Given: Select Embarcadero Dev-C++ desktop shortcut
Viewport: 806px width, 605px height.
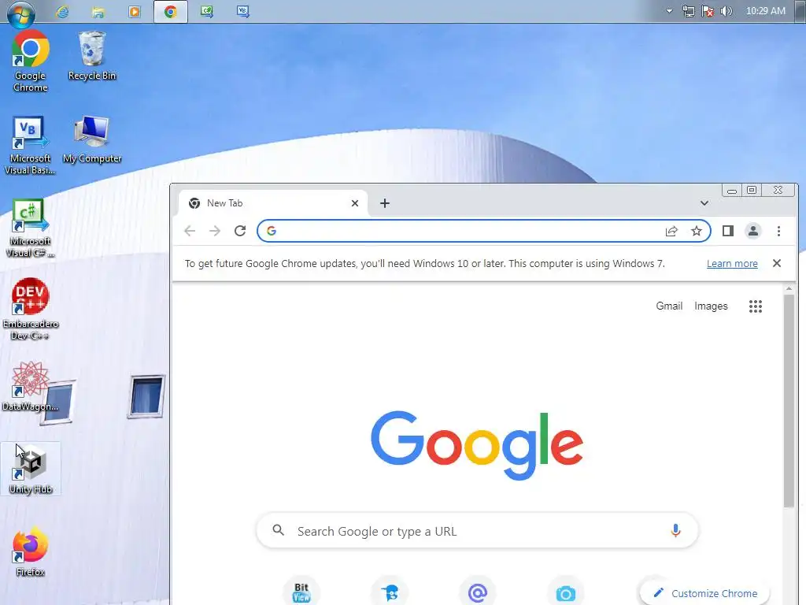Looking at the screenshot, I should [x=31, y=309].
